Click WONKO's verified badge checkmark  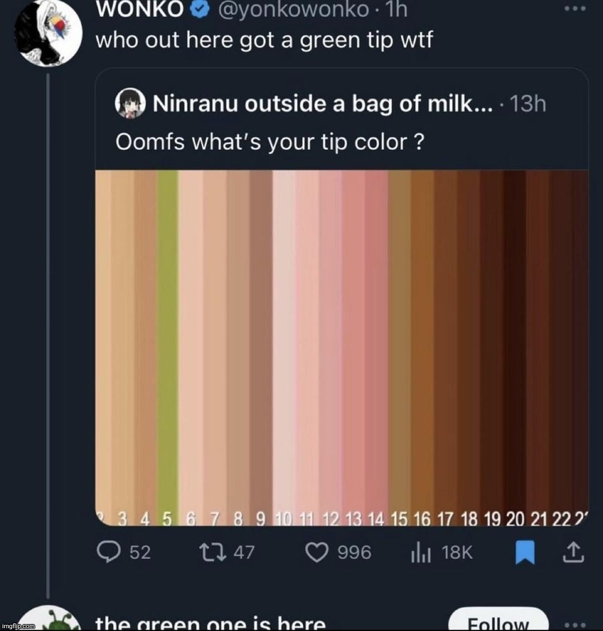click(x=199, y=8)
